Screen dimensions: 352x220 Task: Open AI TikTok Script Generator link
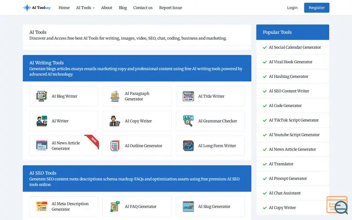click(x=293, y=120)
